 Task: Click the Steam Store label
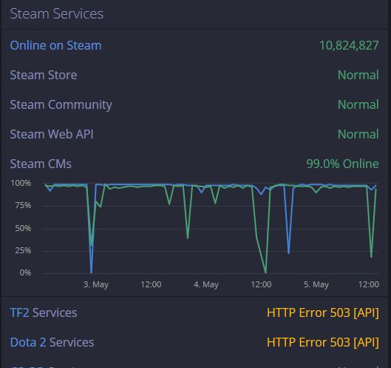click(44, 76)
